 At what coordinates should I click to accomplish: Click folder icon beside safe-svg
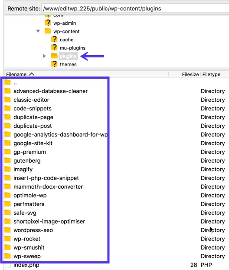click(x=7, y=213)
